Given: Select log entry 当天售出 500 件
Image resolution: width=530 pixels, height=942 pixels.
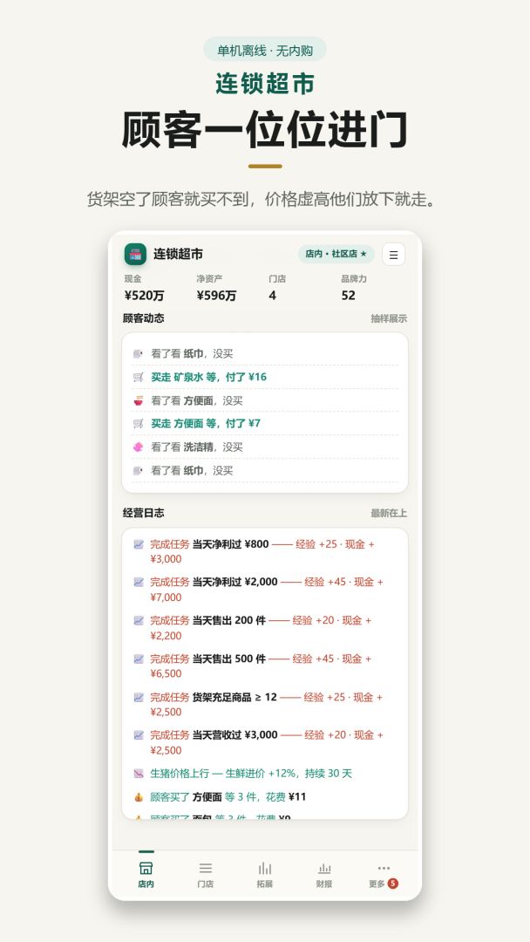Looking at the screenshot, I should tap(265, 666).
